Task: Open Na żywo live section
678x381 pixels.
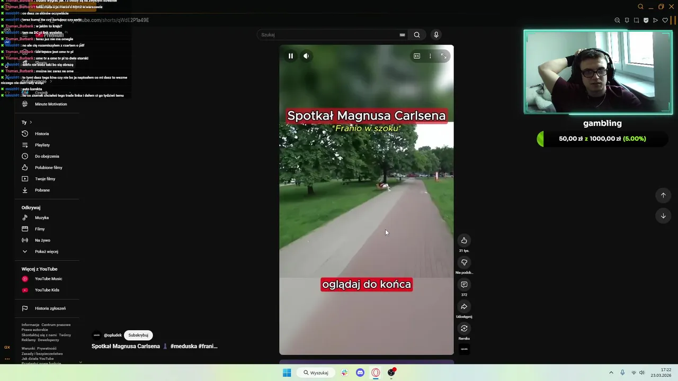Action: (x=42, y=240)
